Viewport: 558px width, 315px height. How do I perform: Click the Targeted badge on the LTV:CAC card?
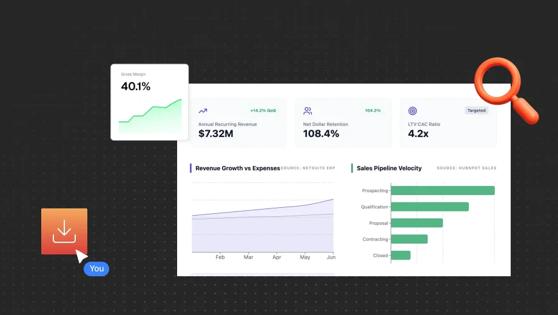click(x=476, y=111)
